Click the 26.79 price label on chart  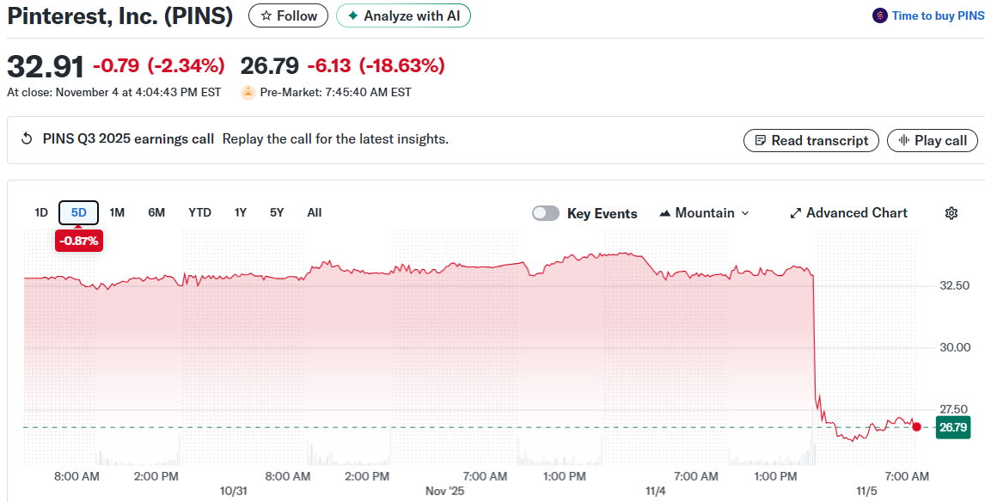953,427
